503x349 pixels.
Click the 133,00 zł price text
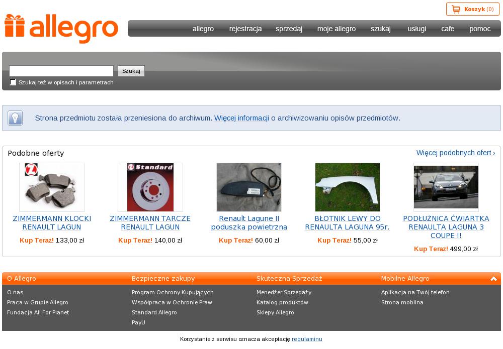tap(70, 241)
